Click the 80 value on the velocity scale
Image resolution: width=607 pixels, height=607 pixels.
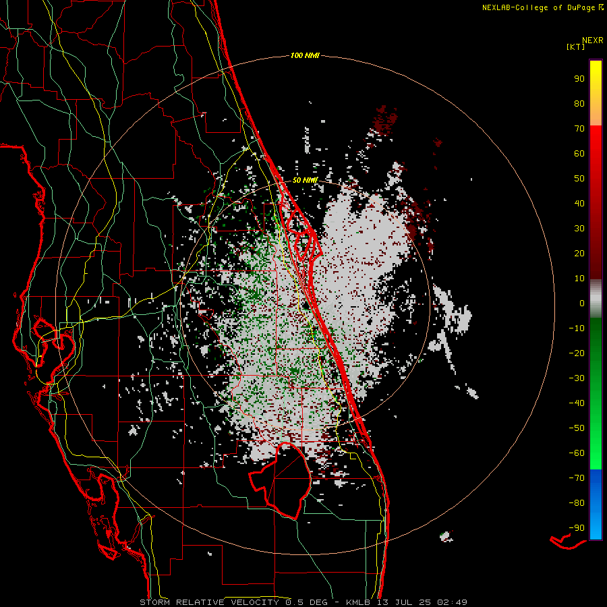click(x=579, y=104)
